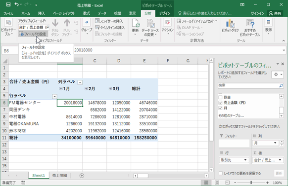Expand the 2月 column group
This screenshot has width=288, height=186.
tap(86, 89)
